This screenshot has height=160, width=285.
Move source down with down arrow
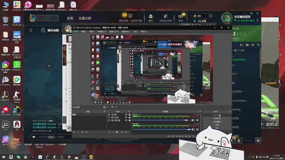[126, 132]
